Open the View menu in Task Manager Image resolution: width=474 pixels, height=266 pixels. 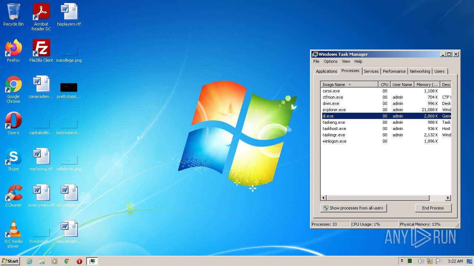point(346,61)
